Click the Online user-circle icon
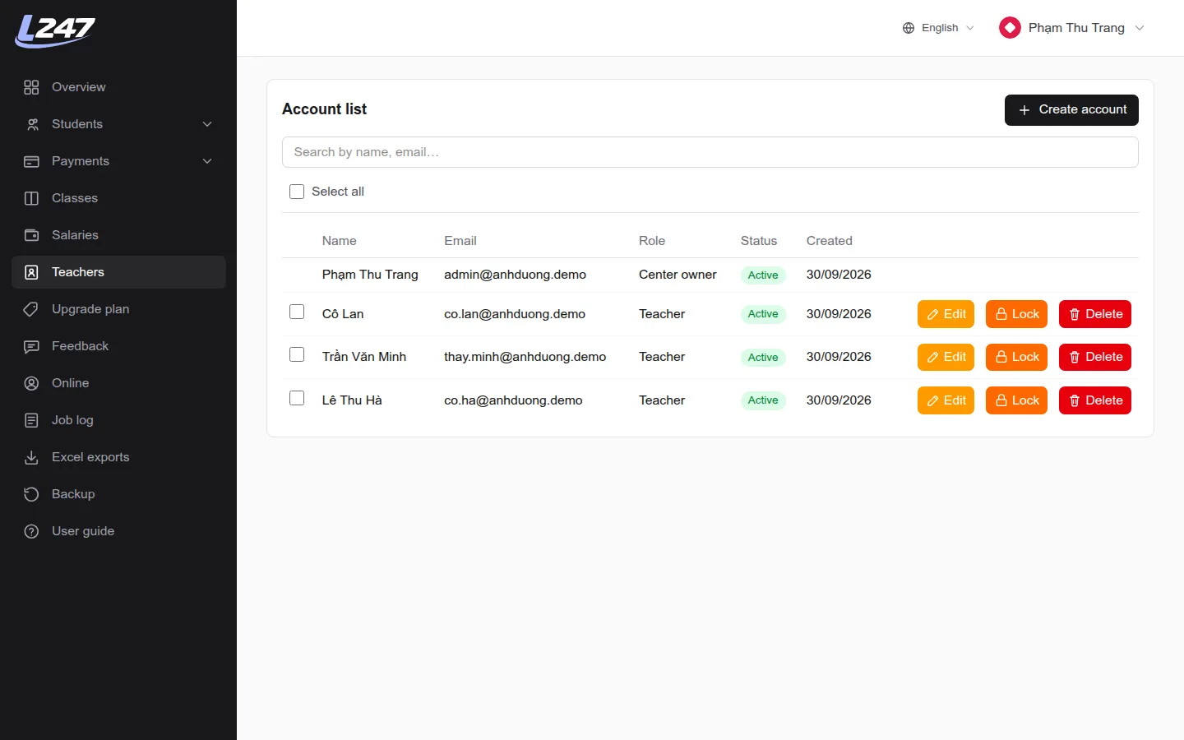The image size is (1184, 740). (x=31, y=383)
